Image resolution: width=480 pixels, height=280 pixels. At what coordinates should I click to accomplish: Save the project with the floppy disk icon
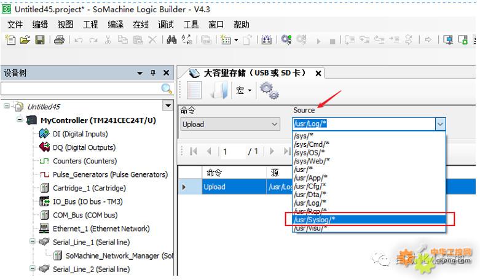click(40, 40)
